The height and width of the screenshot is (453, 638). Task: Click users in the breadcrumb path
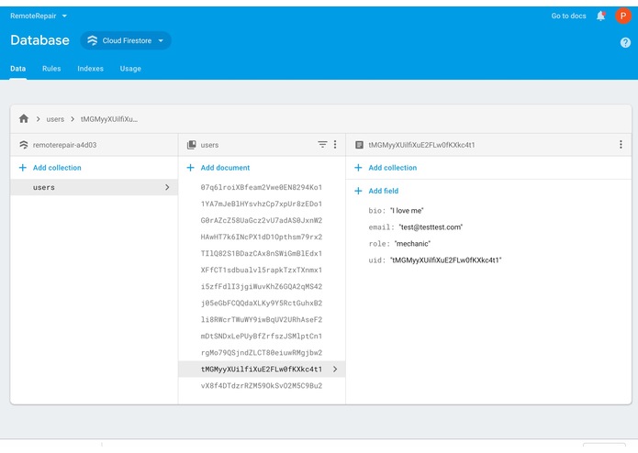(55, 119)
